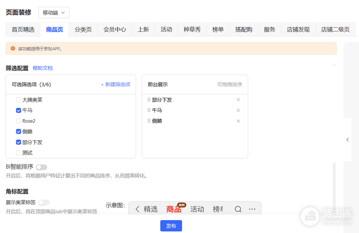The image size is (359, 233).
Task: Click search icon in preview bar
Action: [x=238, y=209]
